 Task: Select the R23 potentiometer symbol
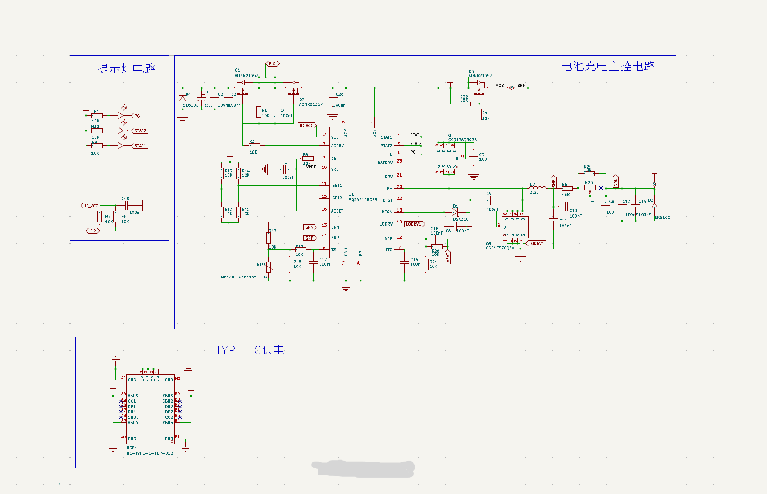coord(589,188)
